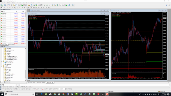Expand the Examples scripts folder
Image resolution: width=171 pixels, height=96 pixels.
click(3, 67)
